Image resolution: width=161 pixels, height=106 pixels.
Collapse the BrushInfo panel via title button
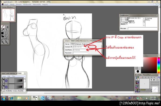tap(159, 75)
